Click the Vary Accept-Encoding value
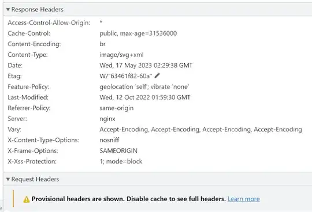Image resolution: width=312 pixels, height=212 pixels. pos(200,129)
